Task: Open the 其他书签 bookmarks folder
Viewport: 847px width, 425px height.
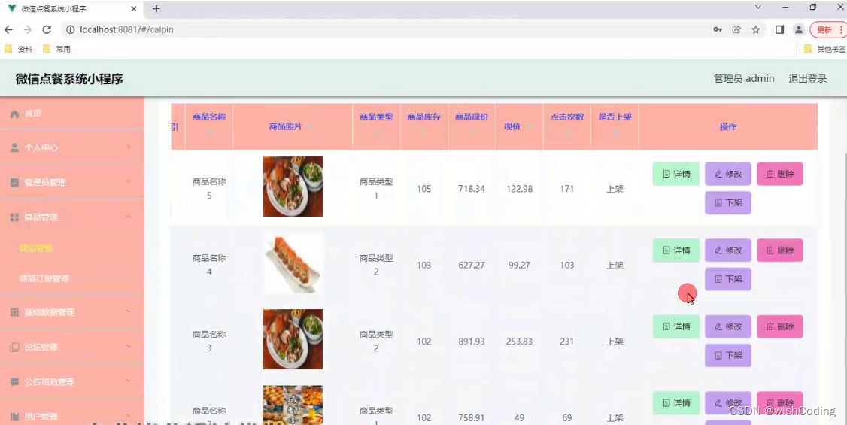Action: [x=825, y=49]
